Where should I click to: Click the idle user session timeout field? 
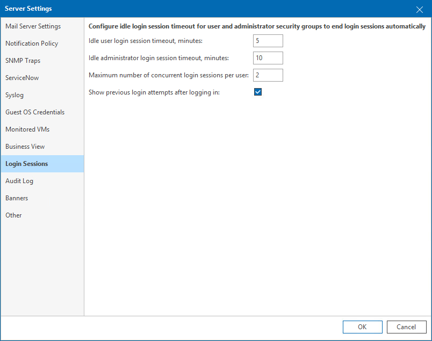(267, 40)
